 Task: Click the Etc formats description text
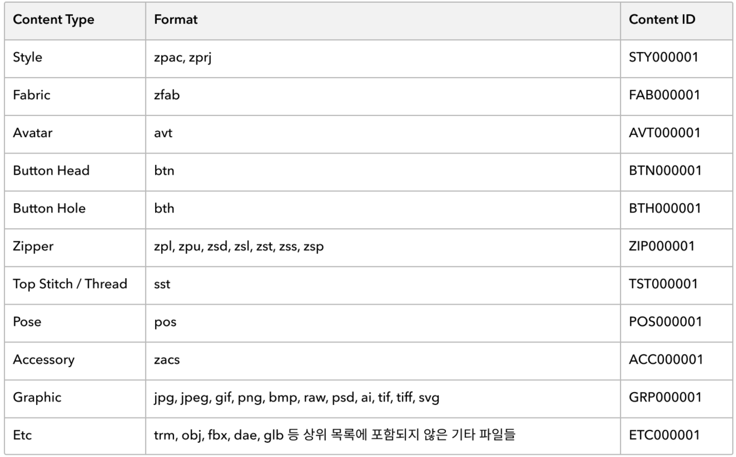click(335, 435)
